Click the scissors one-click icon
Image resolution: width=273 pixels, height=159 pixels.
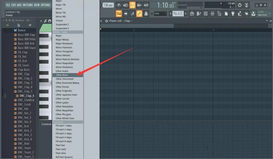[246, 5]
